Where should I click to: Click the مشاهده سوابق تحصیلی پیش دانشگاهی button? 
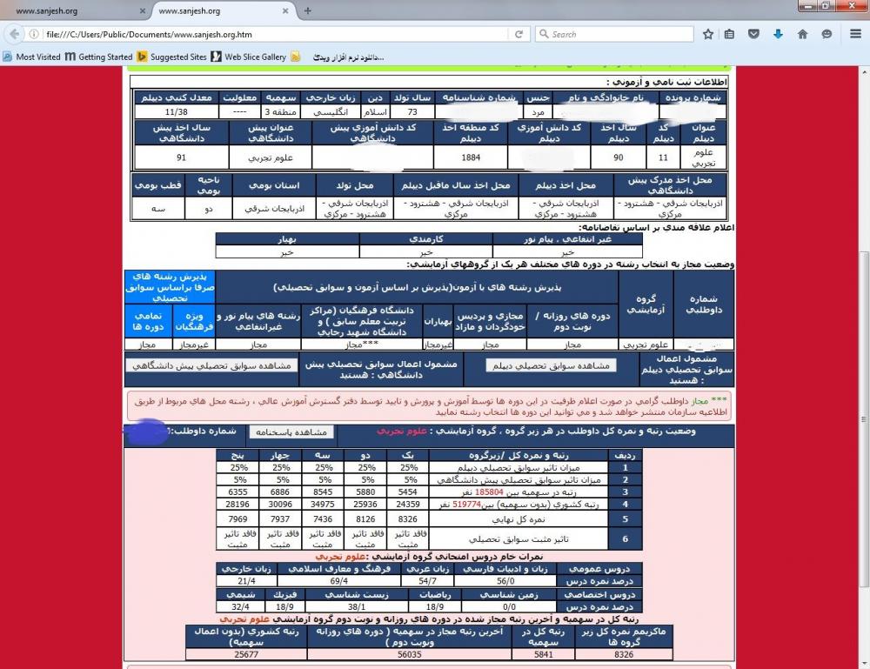[x=211, y=365]
